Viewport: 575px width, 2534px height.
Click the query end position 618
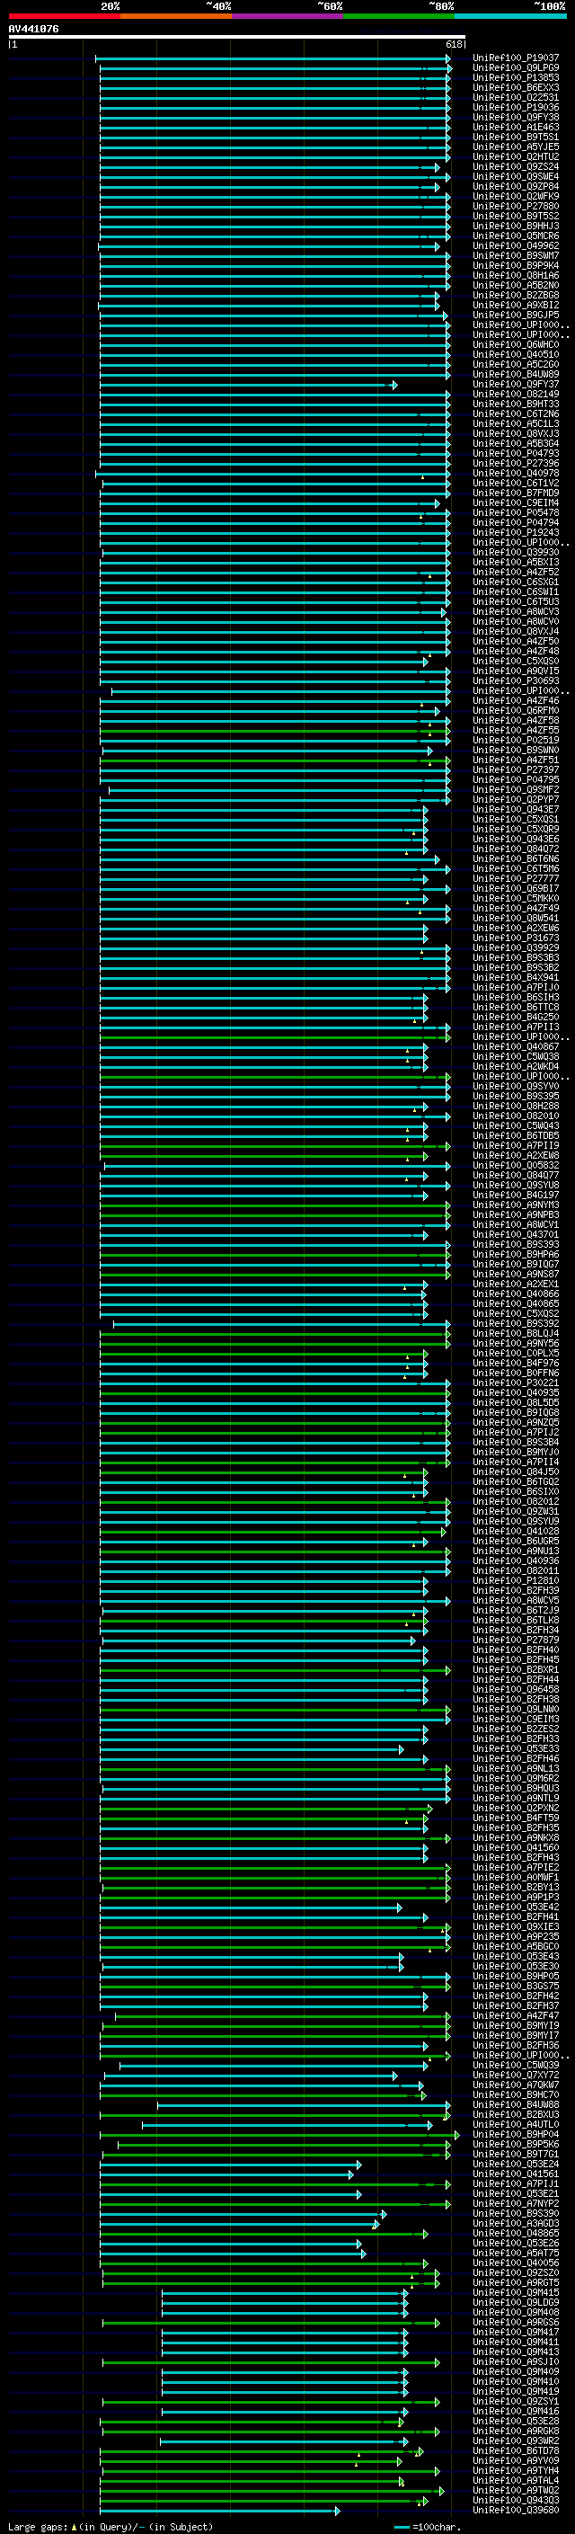453,44
